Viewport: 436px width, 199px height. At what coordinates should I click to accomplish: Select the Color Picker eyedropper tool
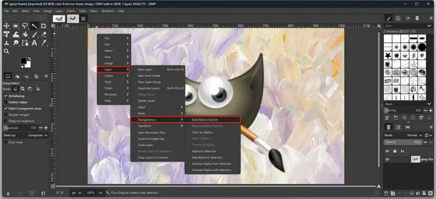pyautogui.click(x=43, y=43)
